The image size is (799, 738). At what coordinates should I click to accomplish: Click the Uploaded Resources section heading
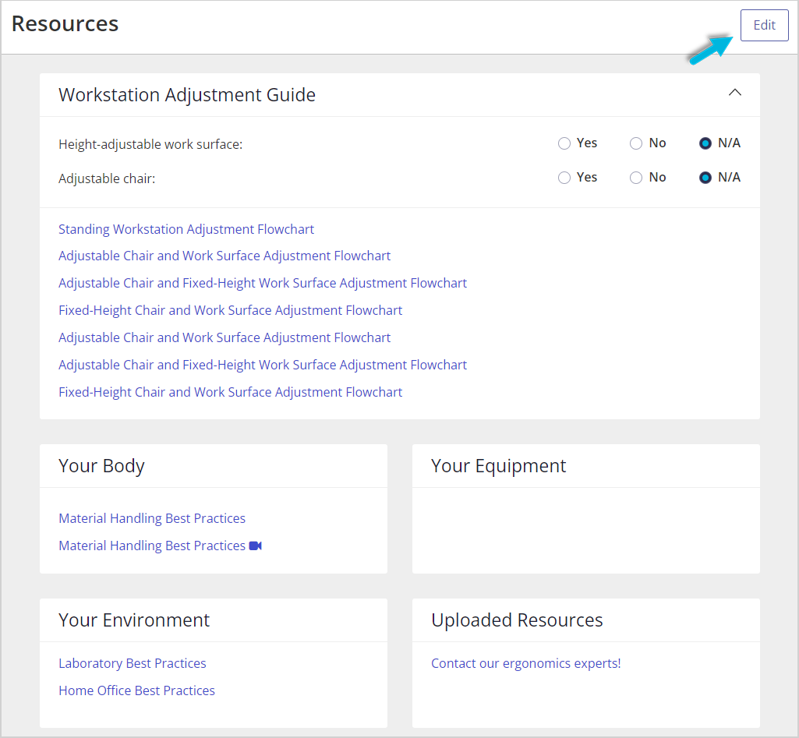[x=517, y=620]
